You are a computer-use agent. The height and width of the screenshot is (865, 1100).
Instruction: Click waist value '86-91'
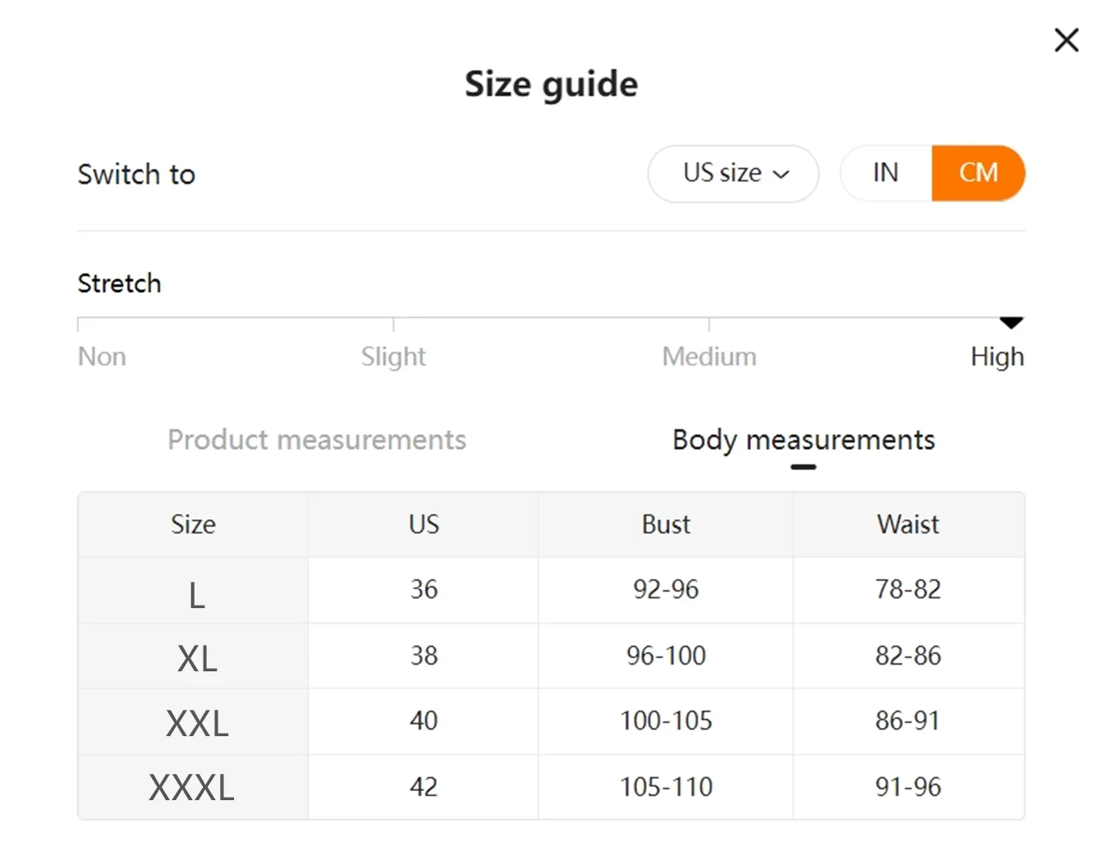(908, 721)
